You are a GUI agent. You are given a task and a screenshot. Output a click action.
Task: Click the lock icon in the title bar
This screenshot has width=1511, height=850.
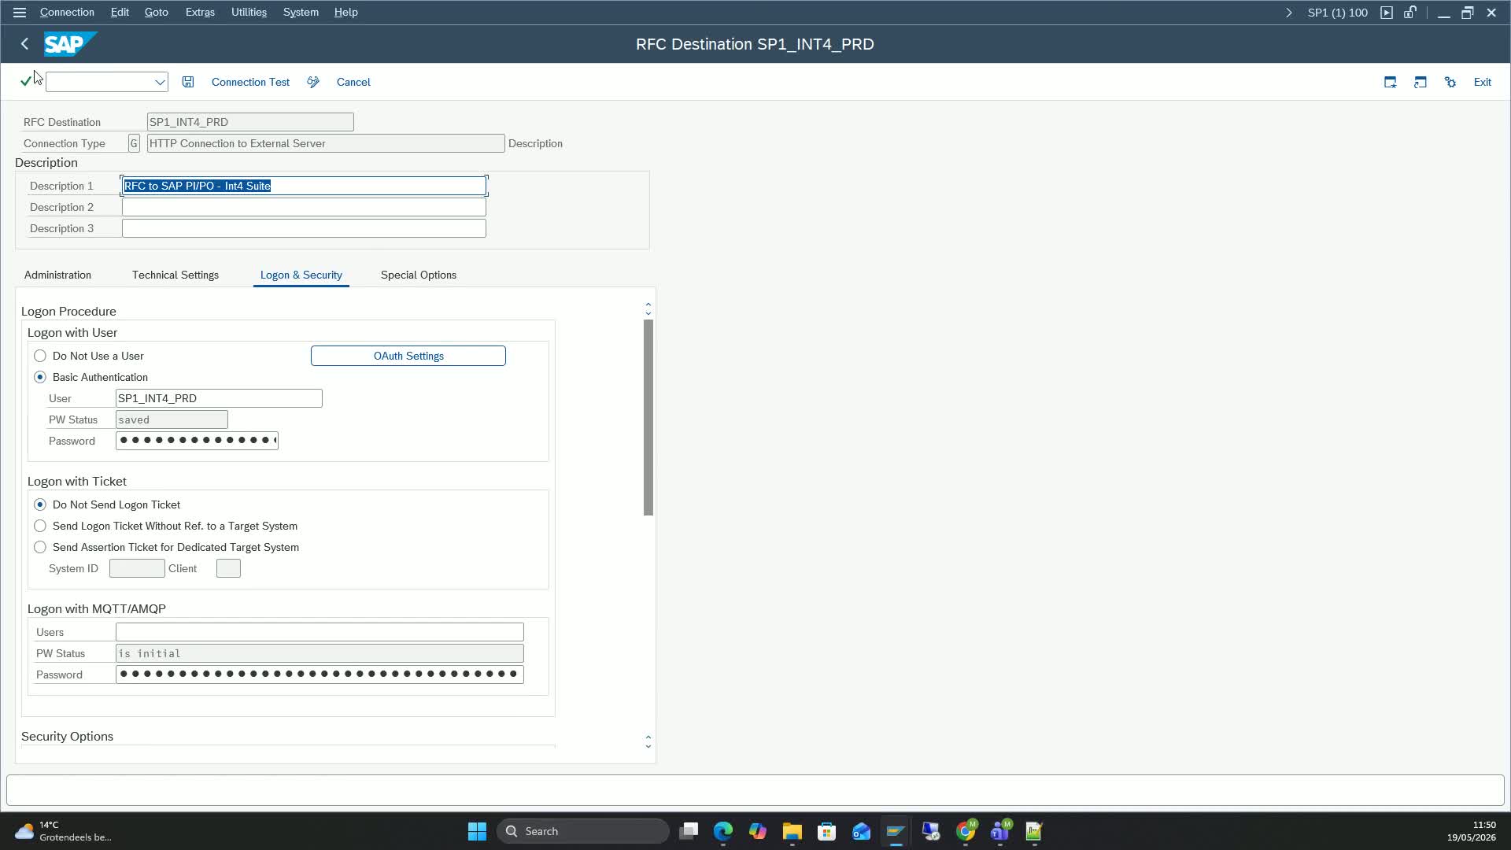[x=1410, y=13]
